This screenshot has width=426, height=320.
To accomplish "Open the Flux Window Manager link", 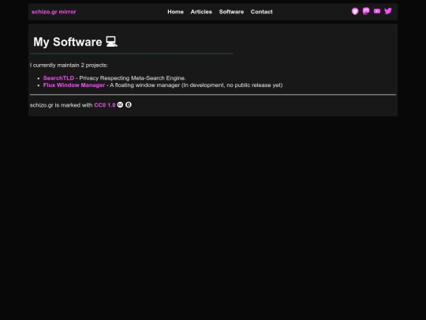I will tap(74, 85).
